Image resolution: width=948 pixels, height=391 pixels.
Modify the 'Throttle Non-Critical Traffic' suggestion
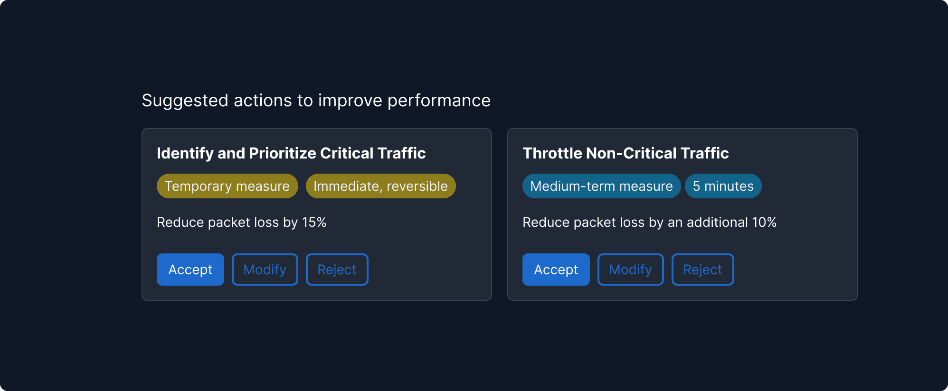[x=630, y=269]
